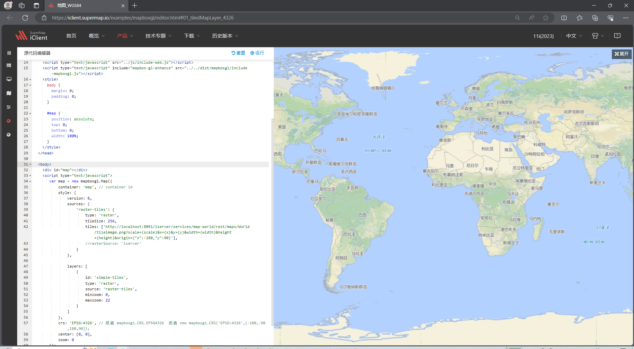
Task: Place cursor on "id: 'simple-tiles'," line
Action: click(x=106, y=277)
